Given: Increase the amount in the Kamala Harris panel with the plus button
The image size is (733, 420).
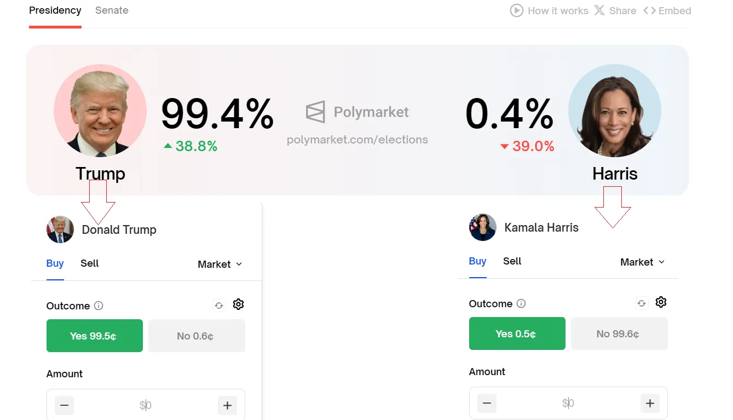Looking at the screenshot, I should [x=650, y=404].
